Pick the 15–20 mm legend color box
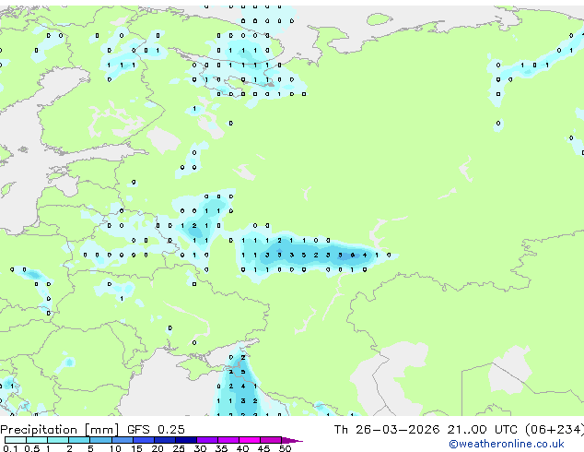 [x=143, y=440]
